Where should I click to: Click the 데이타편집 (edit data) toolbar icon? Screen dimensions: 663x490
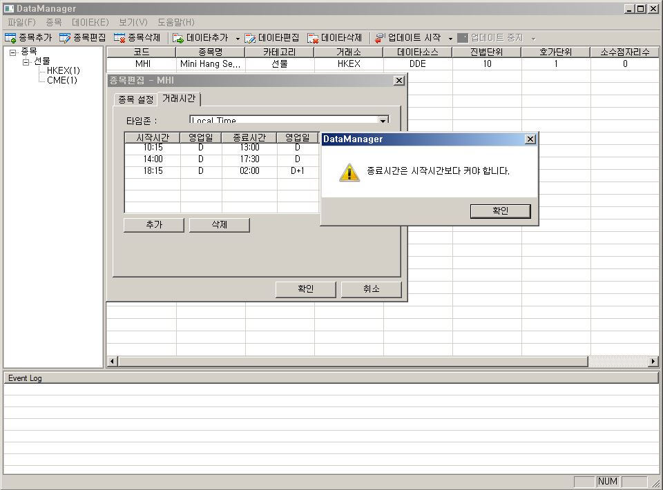250,38
